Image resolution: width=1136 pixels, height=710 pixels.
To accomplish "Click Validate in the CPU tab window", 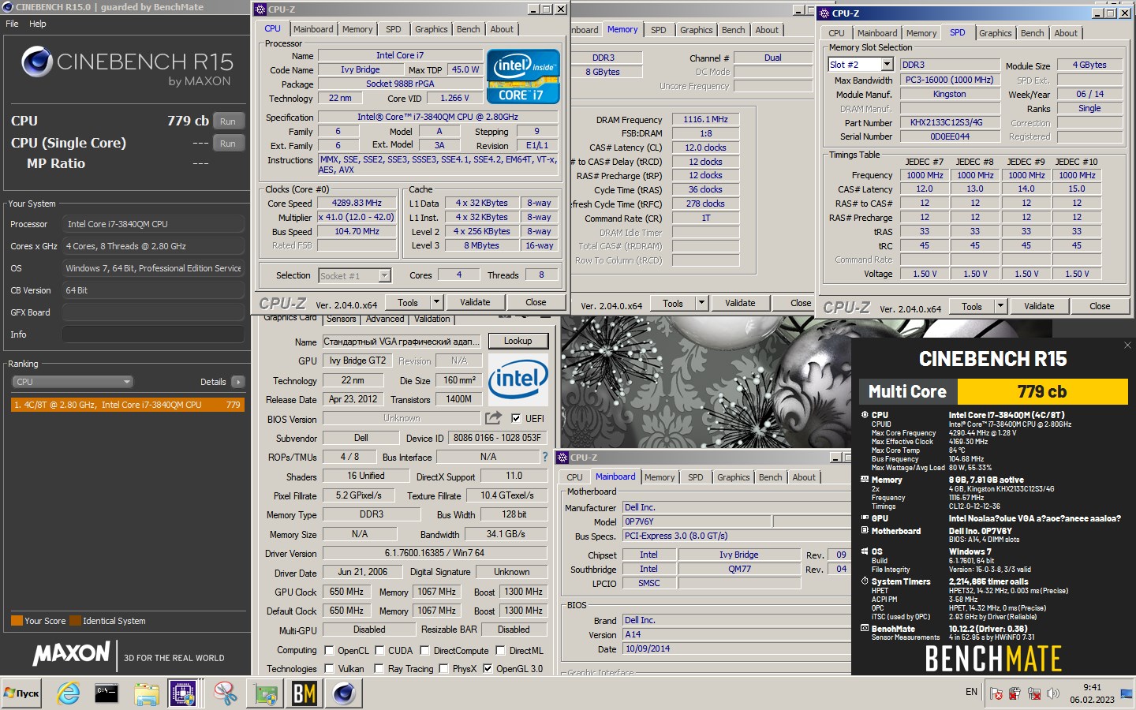I will pos(475,302).
